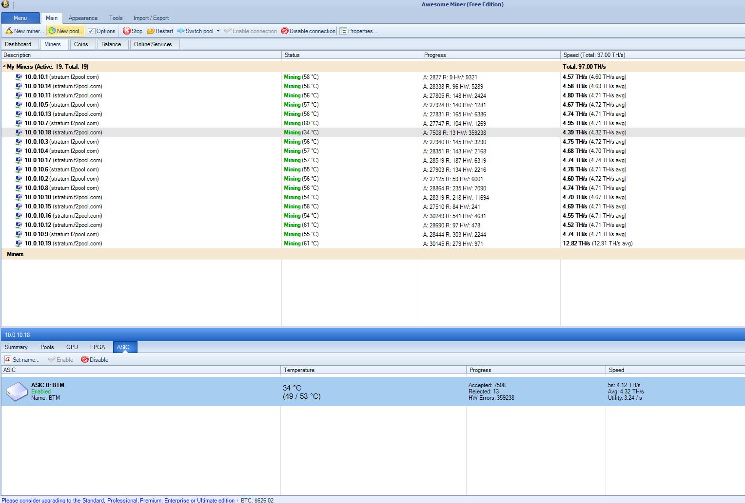Click the New miner toolbar icon
This screenshot has height=503, width=745.
click(9, 31)
